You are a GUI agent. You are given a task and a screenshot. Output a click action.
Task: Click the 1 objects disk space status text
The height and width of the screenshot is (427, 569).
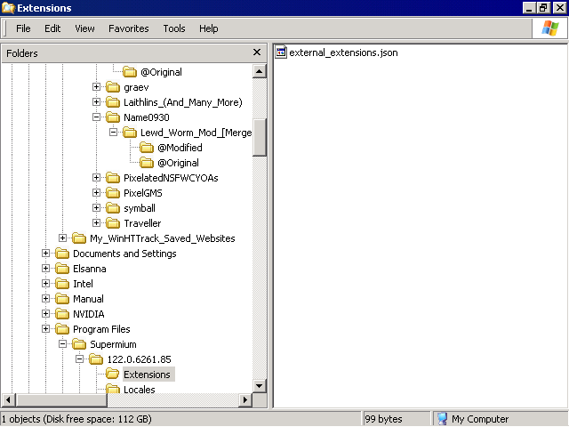(x=76, y=419)
